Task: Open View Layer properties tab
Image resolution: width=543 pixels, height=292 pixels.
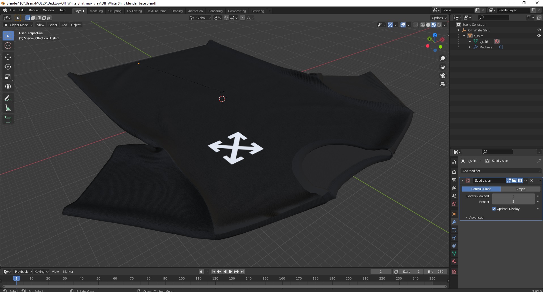Action: [454, 188]
